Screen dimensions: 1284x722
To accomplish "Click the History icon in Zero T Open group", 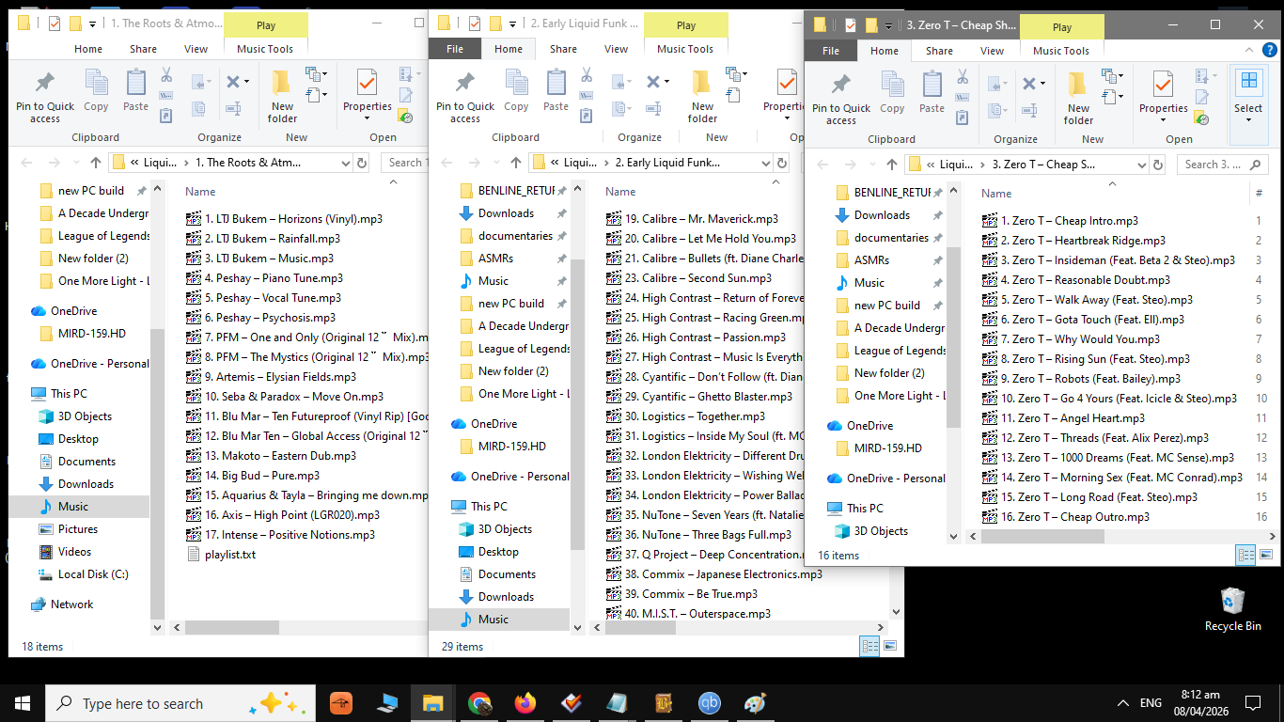I will pyautogui.click(x=1201, y=118).
